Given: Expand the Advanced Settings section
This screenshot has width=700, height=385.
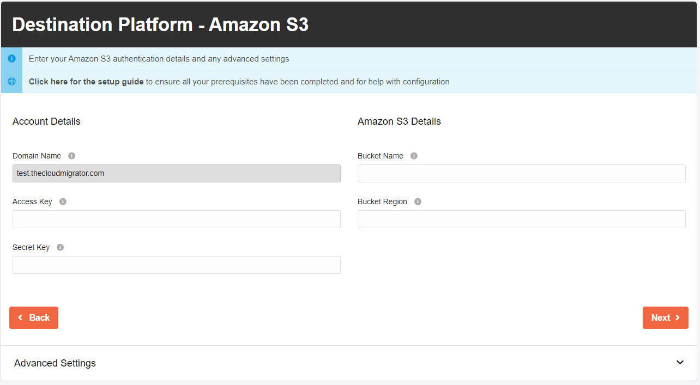Looking at the screenshot, I should [349, 363].
